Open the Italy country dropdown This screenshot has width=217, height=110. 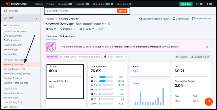(51, 29)
